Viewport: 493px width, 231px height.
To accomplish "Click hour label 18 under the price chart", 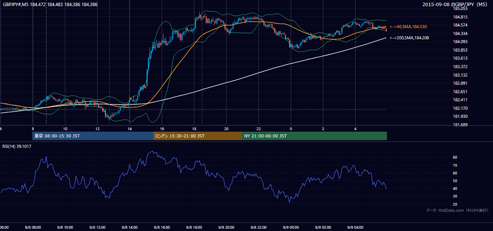I will click(x=194, y=129).
